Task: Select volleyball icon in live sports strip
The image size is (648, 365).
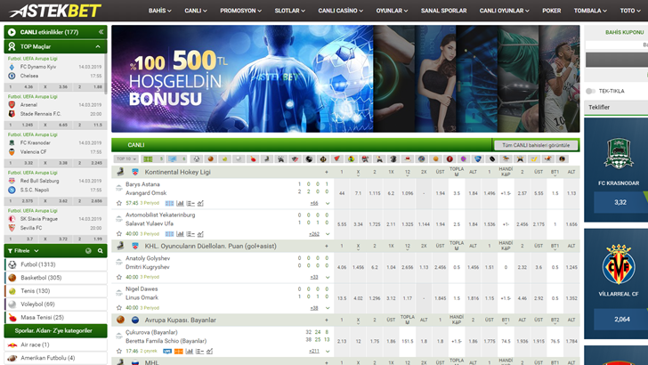Action: point(239,158)
